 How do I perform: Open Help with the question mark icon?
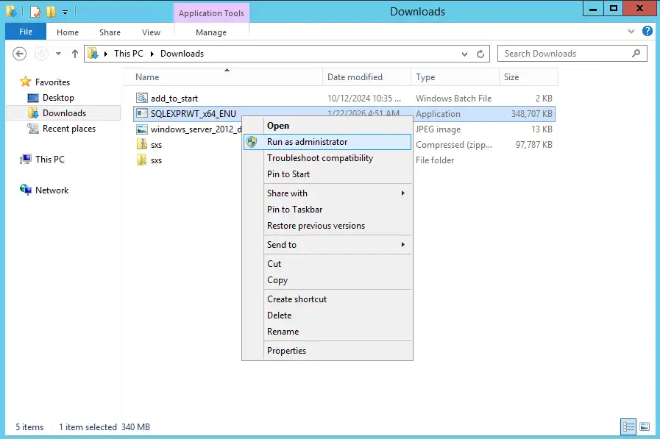click(x=647, y=31)
